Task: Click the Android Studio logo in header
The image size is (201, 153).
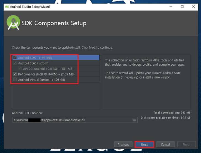Action: [13, 23]
